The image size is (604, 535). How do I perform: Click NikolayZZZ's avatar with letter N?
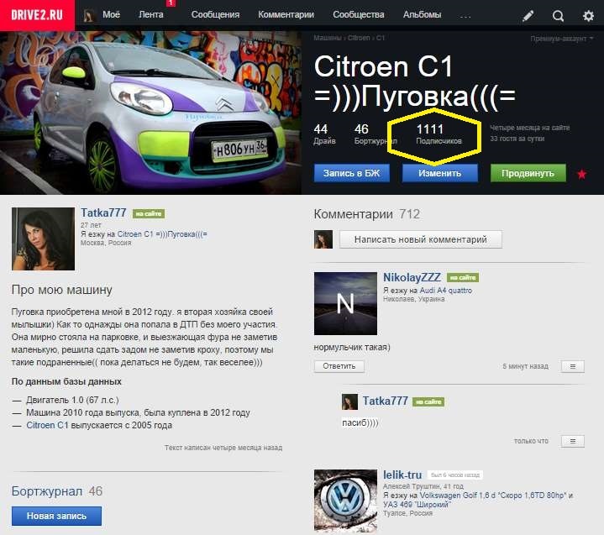pyautogui.click(x=345, y=303)
